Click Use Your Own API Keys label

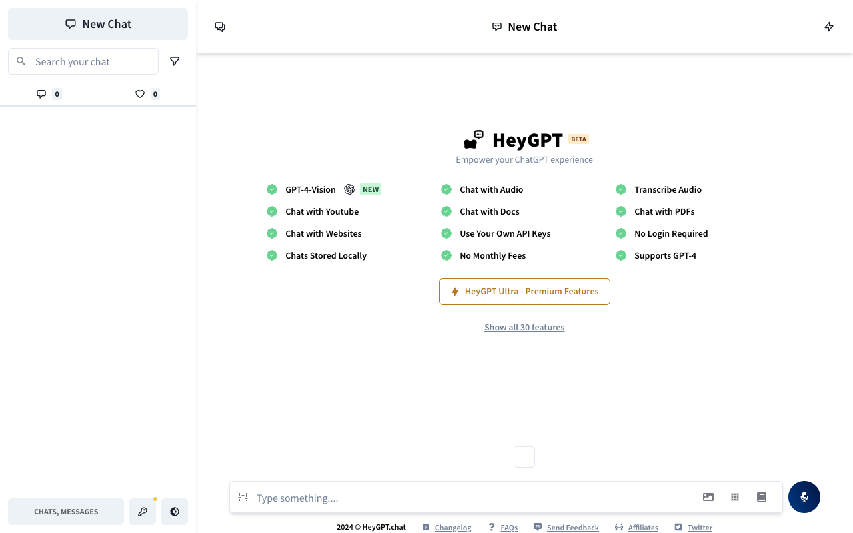[x=505, y=233]
